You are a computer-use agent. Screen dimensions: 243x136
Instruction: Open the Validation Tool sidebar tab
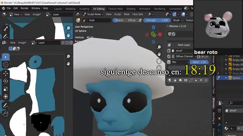coord(213,85)
